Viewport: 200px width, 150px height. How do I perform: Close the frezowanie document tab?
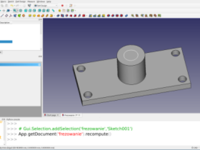click(x=79, y=115)
